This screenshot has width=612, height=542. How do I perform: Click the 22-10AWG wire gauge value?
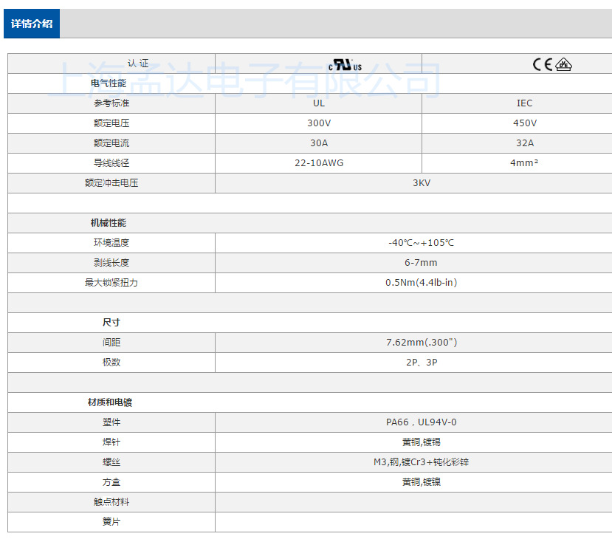pyautogui.click(x=317, y=162)
